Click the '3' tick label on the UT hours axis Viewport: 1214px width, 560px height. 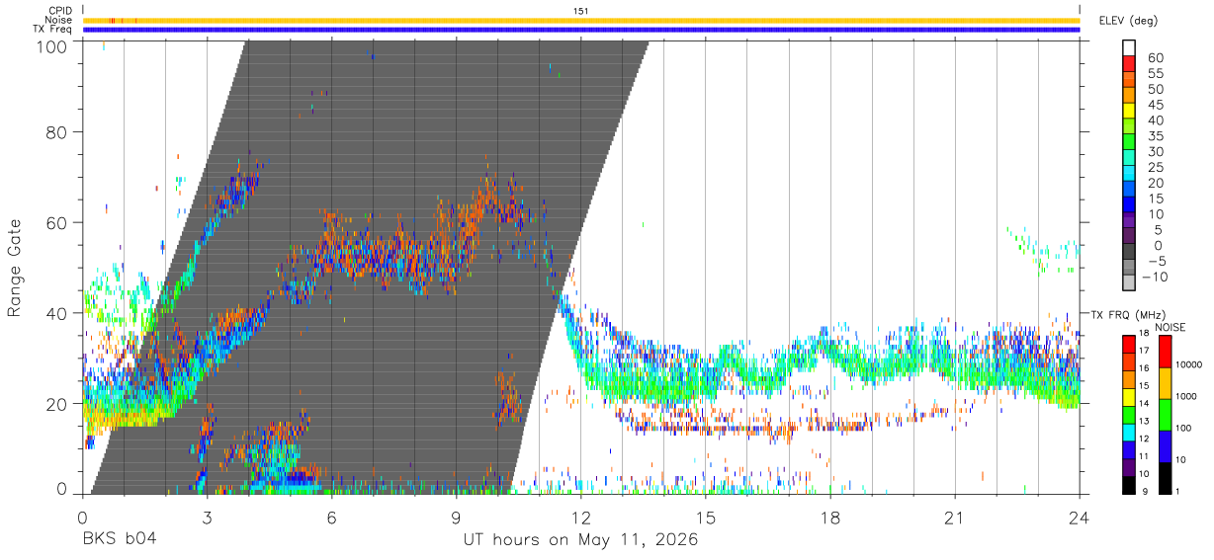[x=208, y=518]
